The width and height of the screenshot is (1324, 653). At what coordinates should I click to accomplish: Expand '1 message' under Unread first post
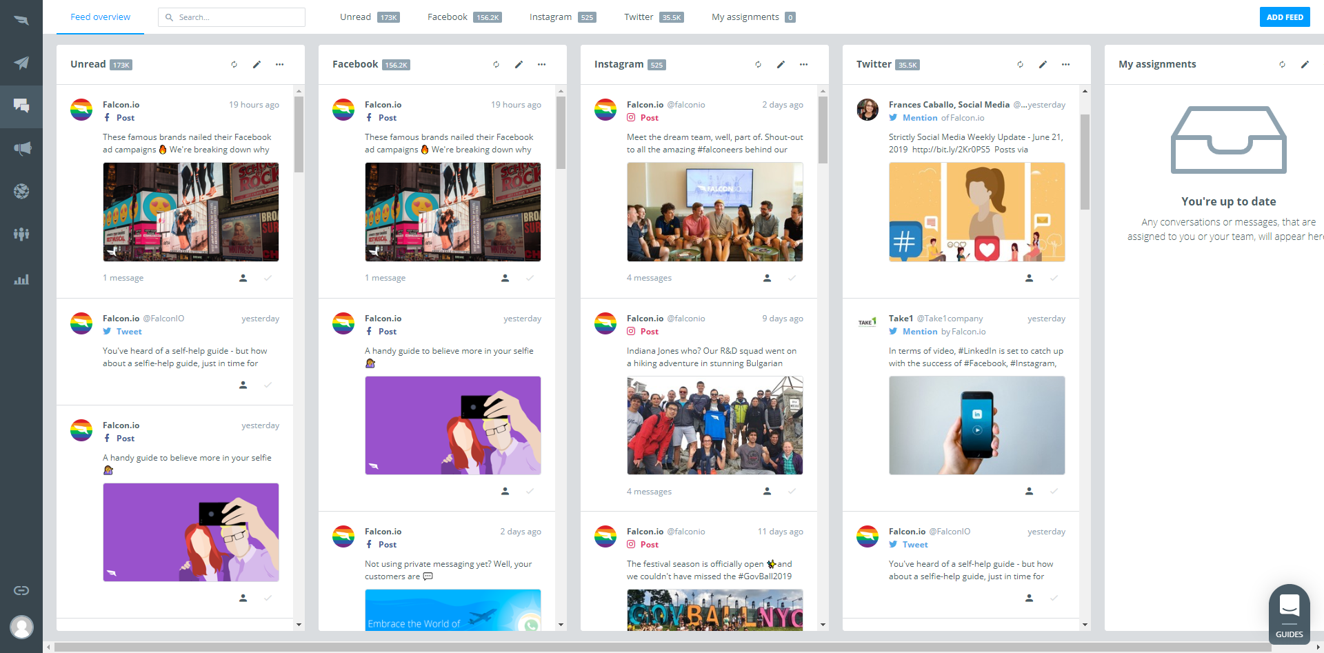(x=123, y=278)
